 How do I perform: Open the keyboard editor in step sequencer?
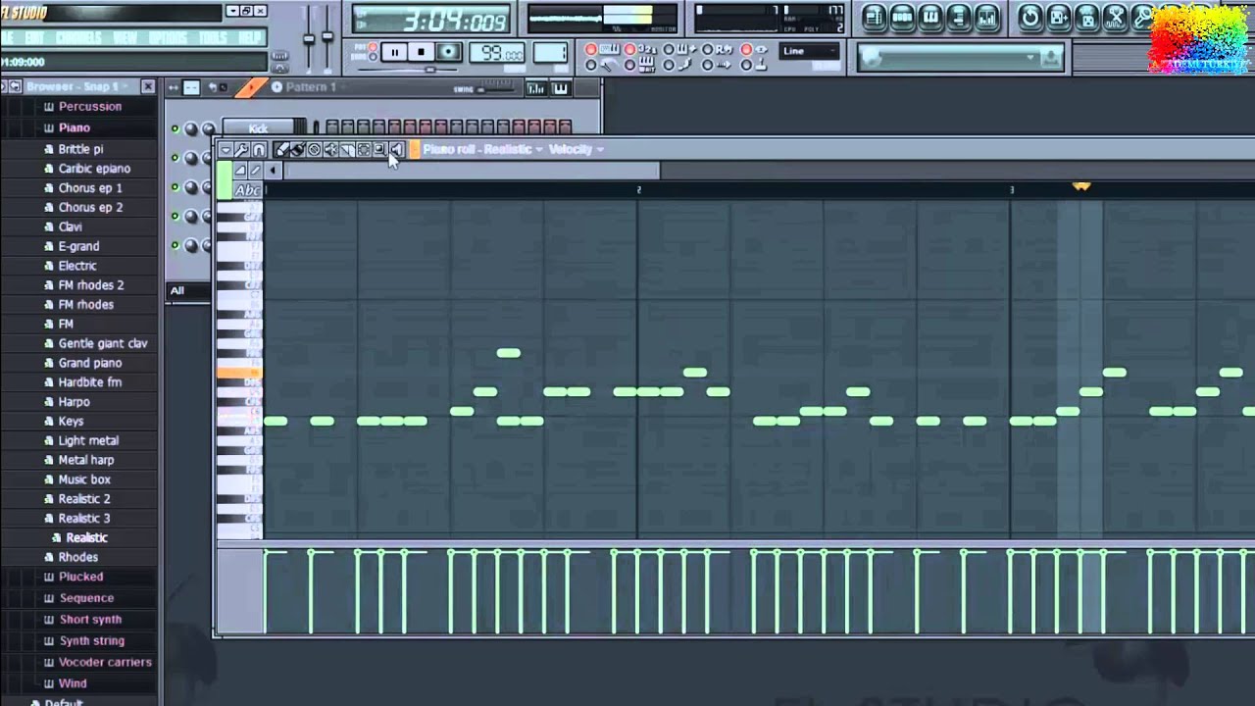(560, 89)
